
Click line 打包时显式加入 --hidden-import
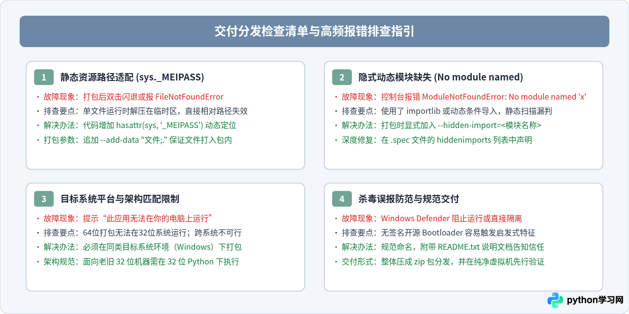click(437, 125)
